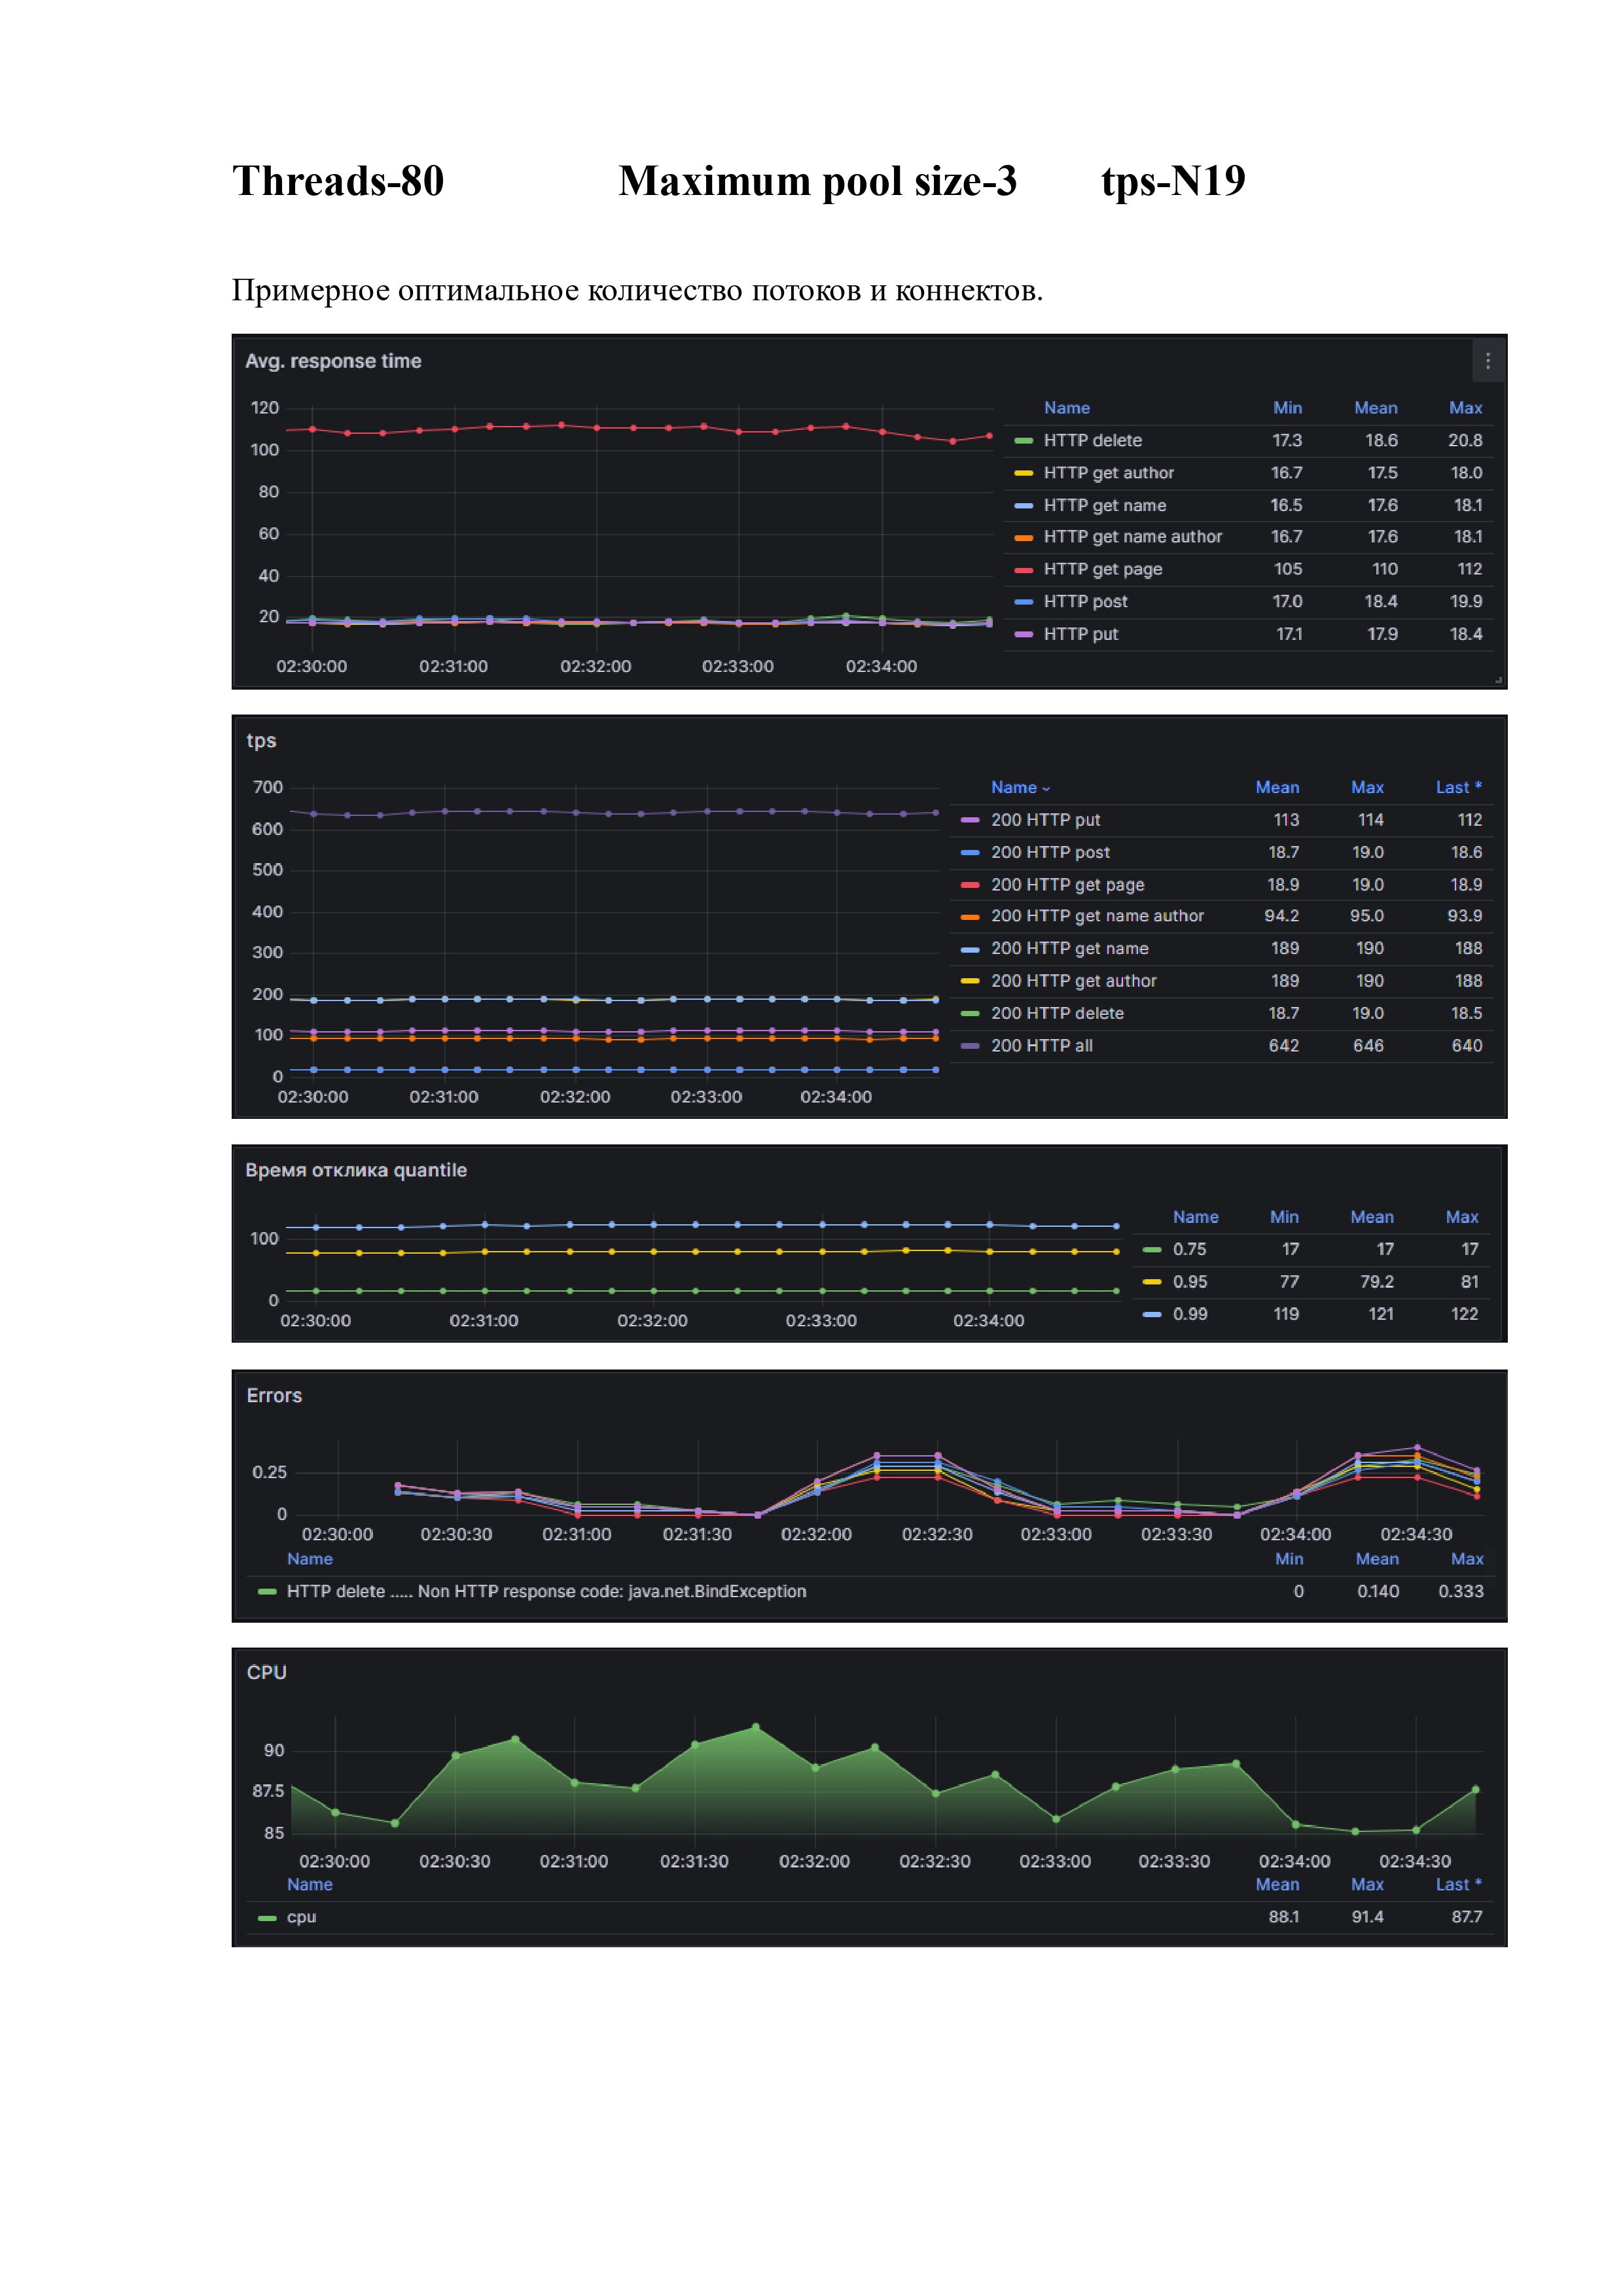
Task: Select HTTP delete BindException error legend entry
Action: pos(546,1592)
